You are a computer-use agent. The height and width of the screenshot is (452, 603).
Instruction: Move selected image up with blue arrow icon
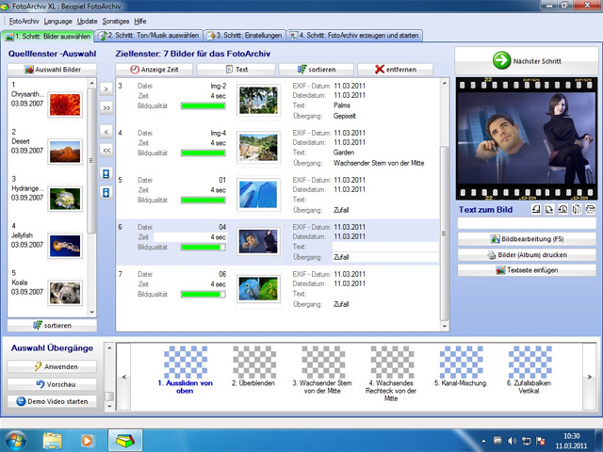pos(106,174)
